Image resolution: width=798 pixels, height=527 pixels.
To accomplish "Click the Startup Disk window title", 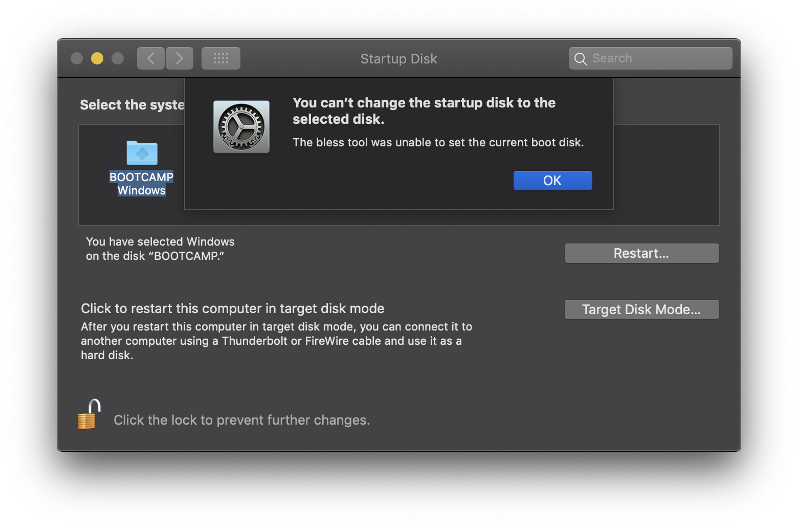I will (x=398, y=59).
